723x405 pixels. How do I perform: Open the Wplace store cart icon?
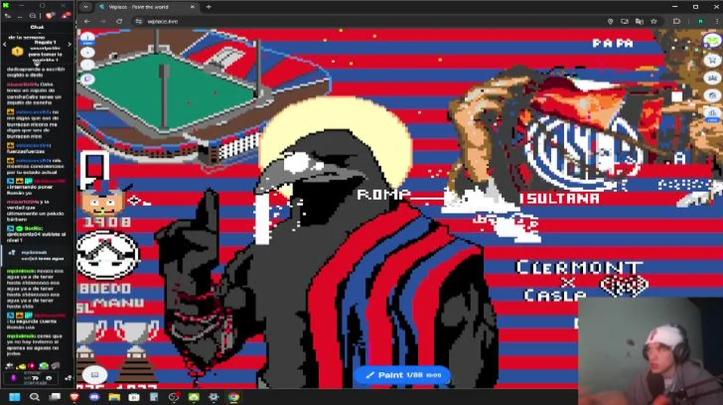pyautogui.click(x=712, y=60)
